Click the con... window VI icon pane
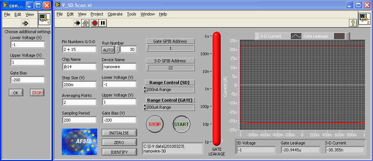 pos(44,19)
